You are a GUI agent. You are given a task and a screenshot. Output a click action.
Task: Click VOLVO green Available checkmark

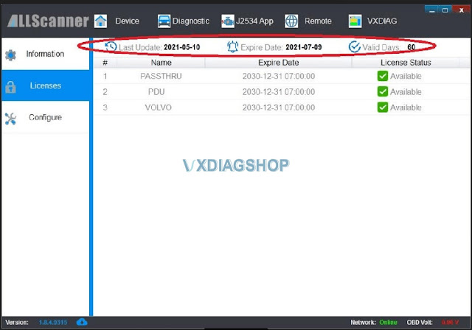coord(383,108)
